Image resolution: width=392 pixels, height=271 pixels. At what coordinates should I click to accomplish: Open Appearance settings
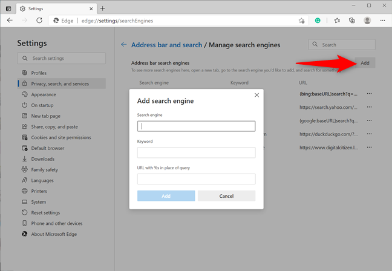[x=62, y=94]
